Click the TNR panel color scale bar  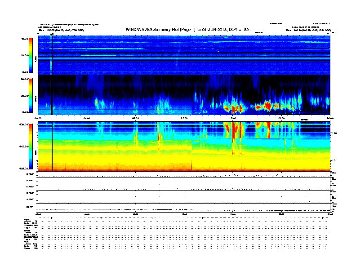(31, 146)
